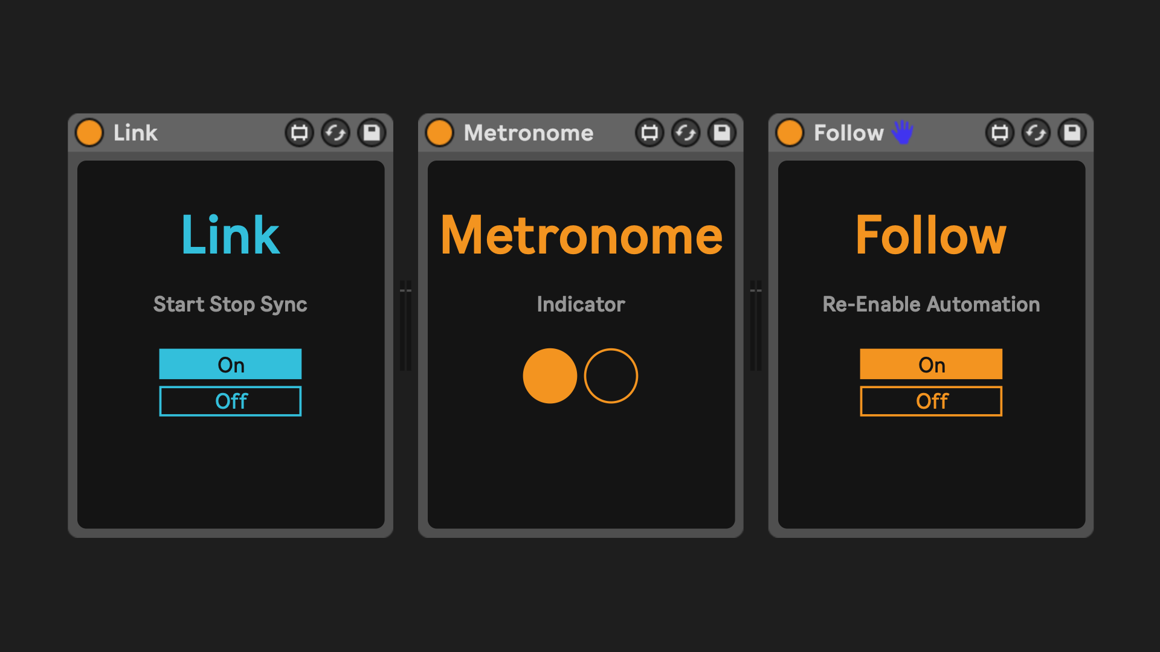Screen dimensions: 1160x652
Task: Click the save preset icon on Link device
Action: click(372, 133)
